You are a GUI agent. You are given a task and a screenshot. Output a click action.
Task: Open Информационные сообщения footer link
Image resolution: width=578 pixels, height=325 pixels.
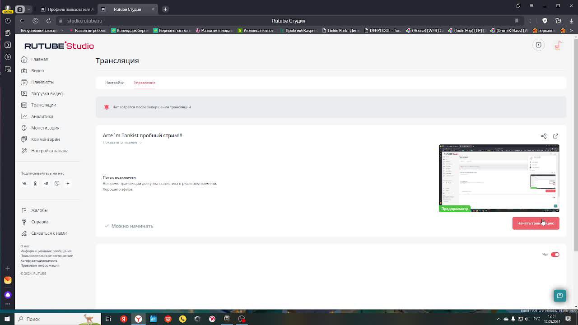click(x=46, y=251)
